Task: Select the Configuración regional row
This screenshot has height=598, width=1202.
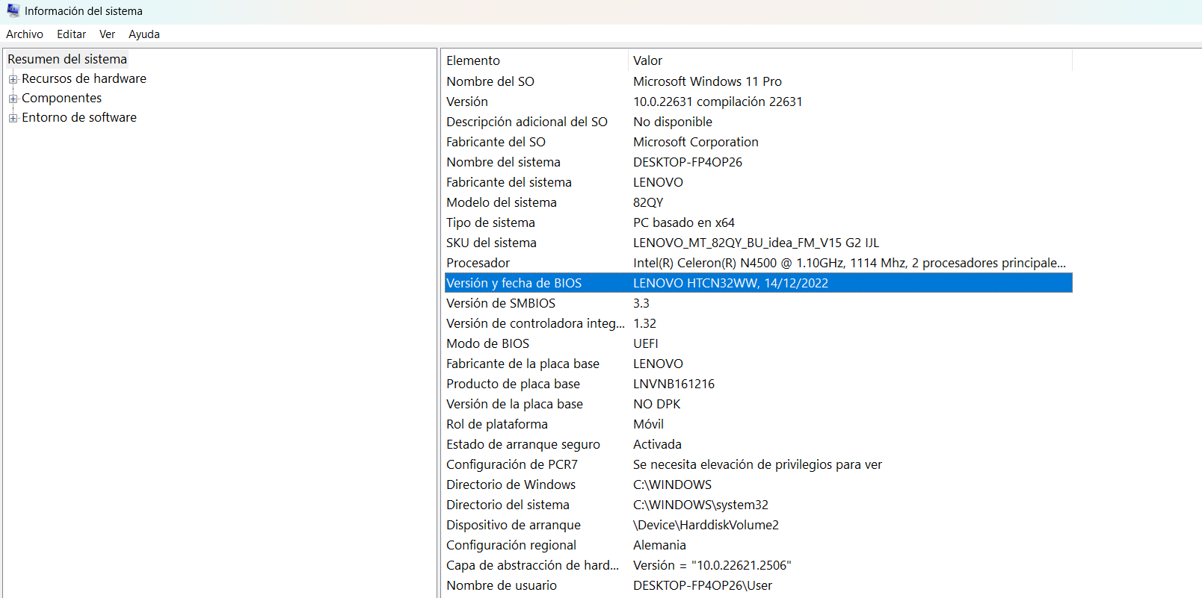Action: point(511,545)
